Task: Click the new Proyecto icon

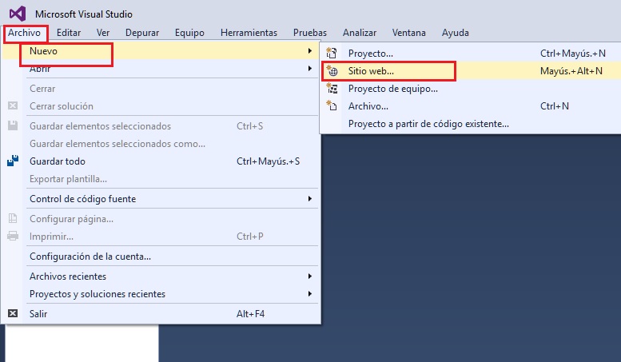Action: [x=332, y=53]
